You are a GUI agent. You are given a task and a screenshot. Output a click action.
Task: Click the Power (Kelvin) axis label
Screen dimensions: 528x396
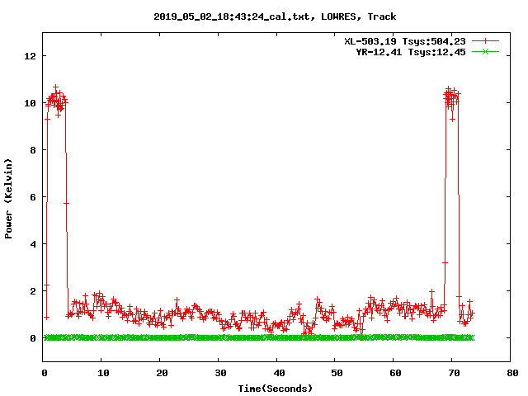click(x=8, y=199)
